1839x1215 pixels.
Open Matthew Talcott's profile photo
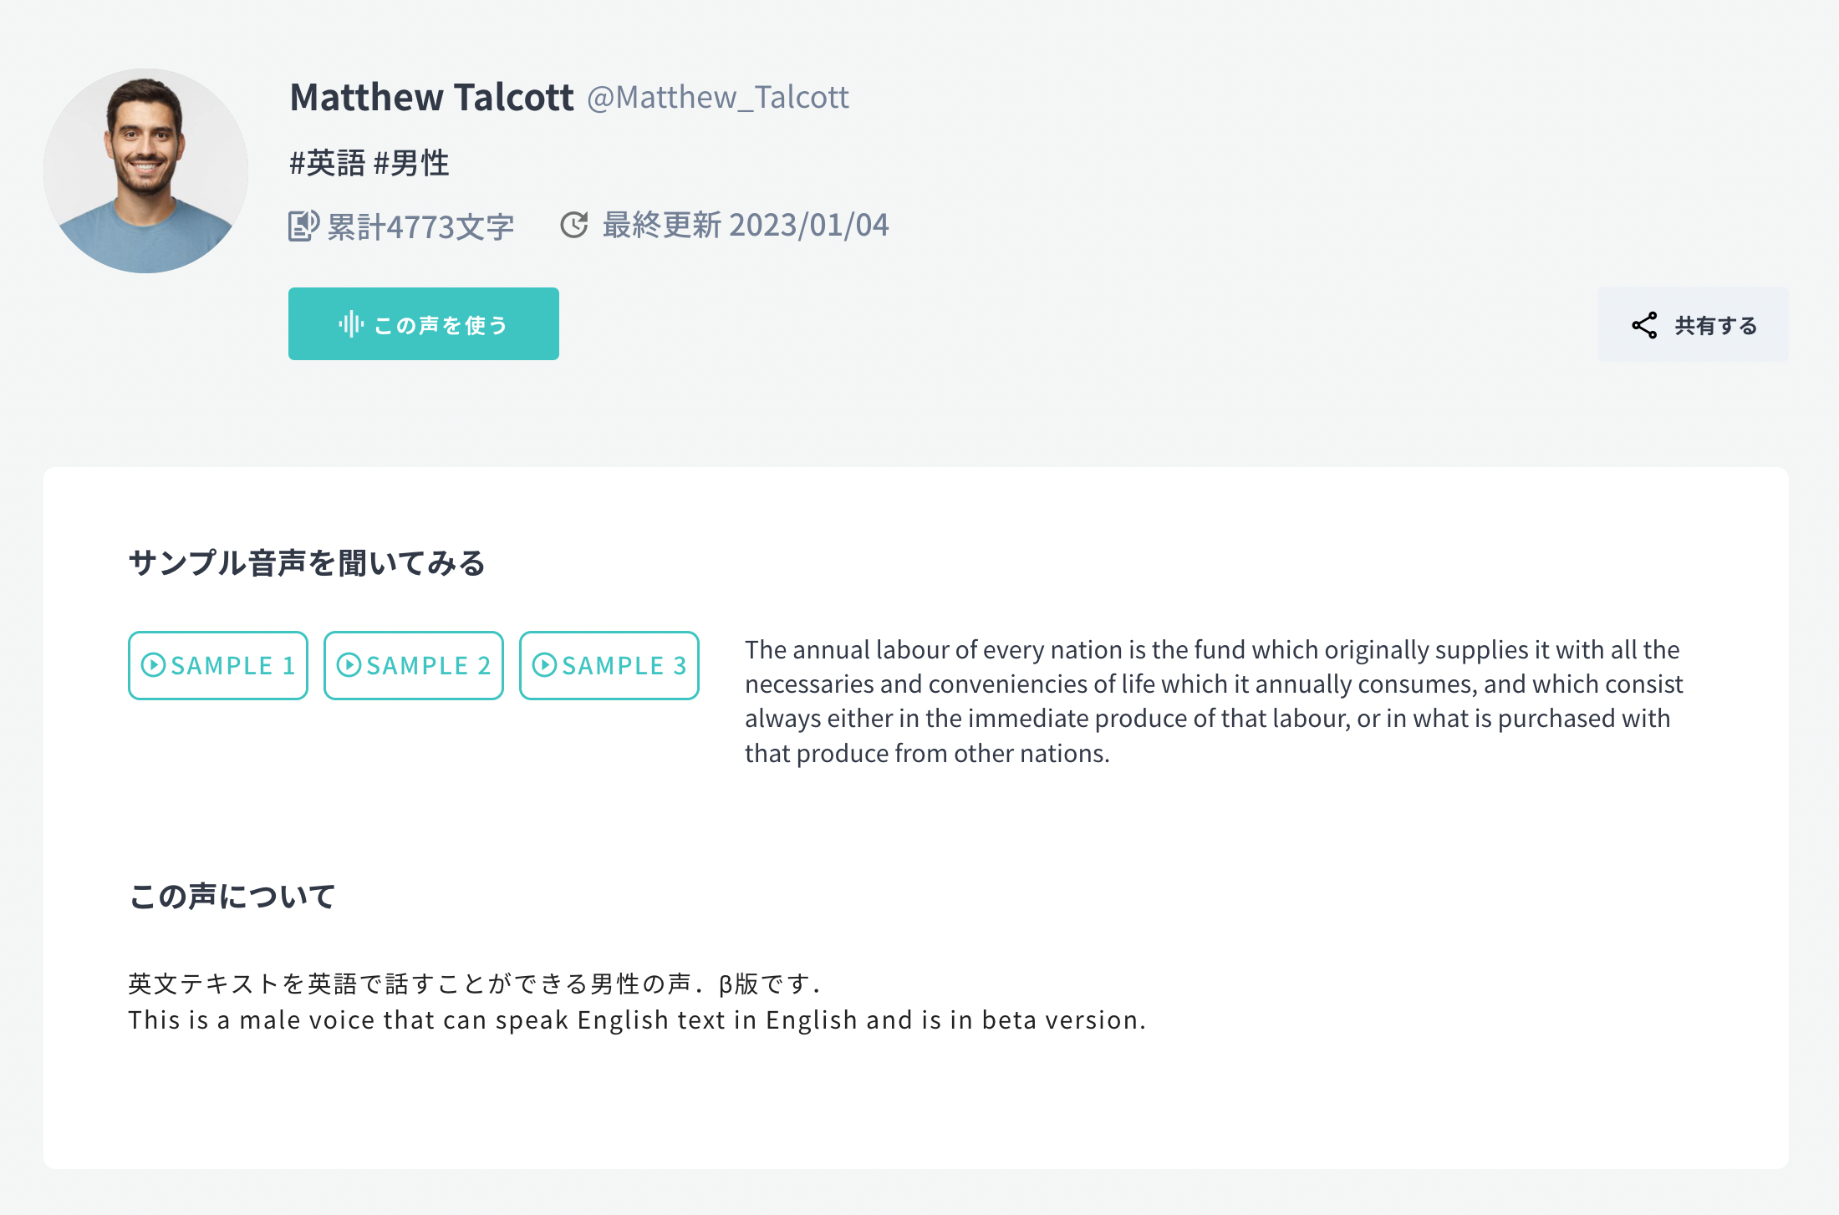pyautogui.click(x=145, y=170)
